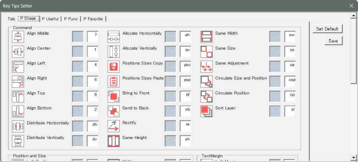Click the Sort Layer icon
Image resolution: width=358 pixels, height=162 pixels.
206,111
